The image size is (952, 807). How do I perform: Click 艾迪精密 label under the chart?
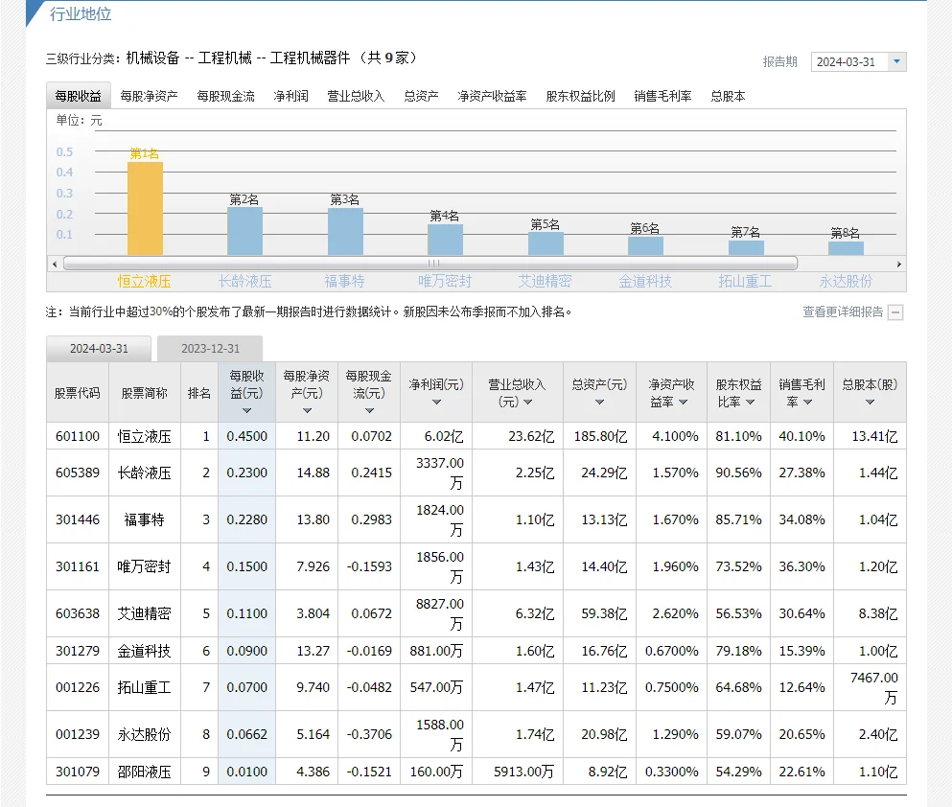pos(545,282)
